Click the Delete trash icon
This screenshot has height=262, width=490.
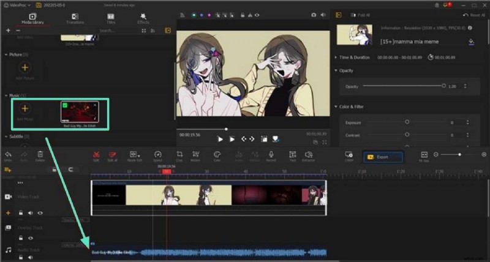coord(40,156)
